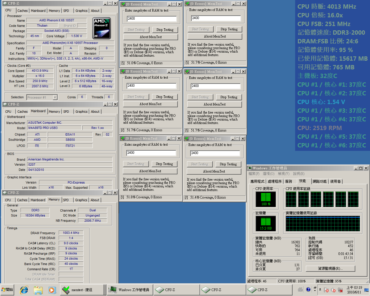Screen dimensions: 370x296
Task: Select motherboard model M4A89TD PRO USB3
Action: point(54,128)
